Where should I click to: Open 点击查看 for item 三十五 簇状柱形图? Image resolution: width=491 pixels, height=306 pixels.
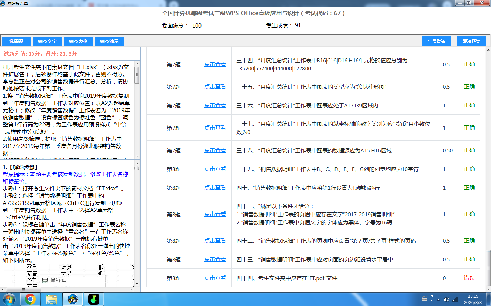tap(215, 87)
